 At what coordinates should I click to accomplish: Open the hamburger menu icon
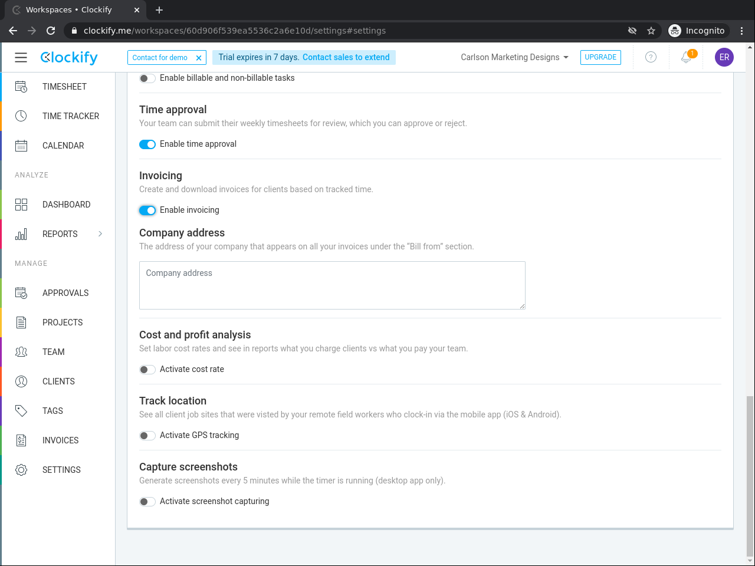click(x=21, y=57)
